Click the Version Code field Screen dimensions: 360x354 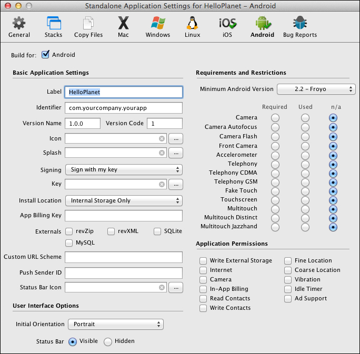165,124
